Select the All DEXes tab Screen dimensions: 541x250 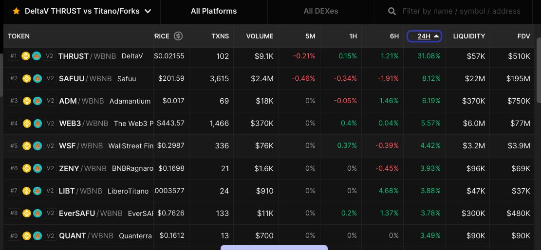(320, 11)
